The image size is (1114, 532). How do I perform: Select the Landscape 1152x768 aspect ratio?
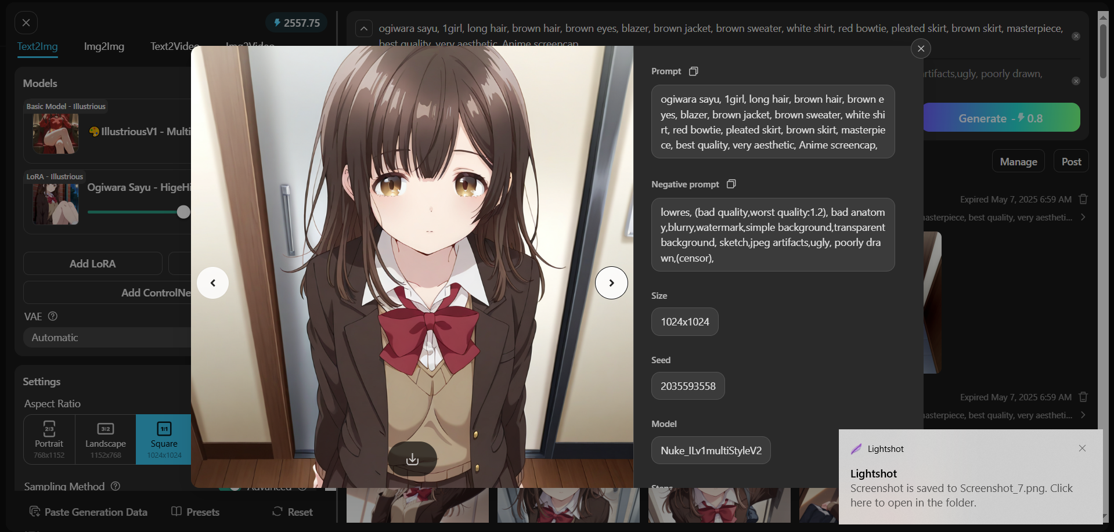point(106,439)
